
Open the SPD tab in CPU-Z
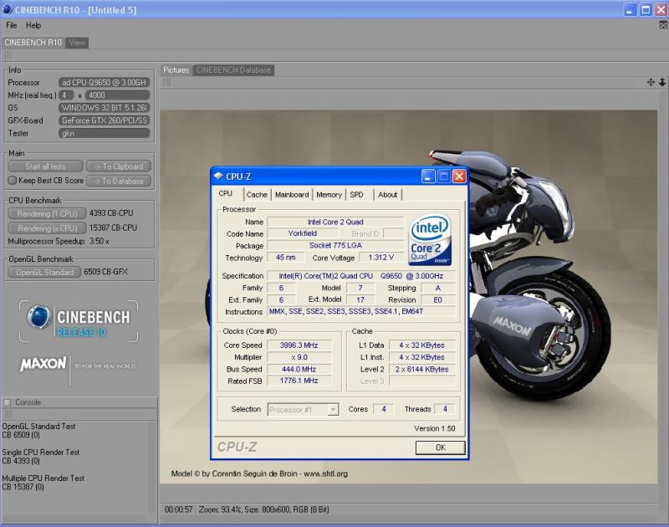[x=357, y=195]
